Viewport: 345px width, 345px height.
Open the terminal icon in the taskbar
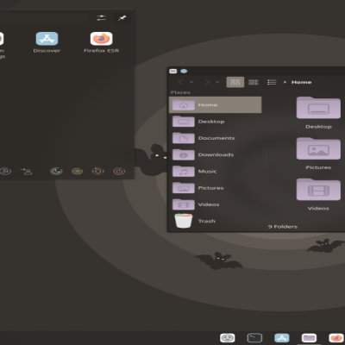(254, 338)
